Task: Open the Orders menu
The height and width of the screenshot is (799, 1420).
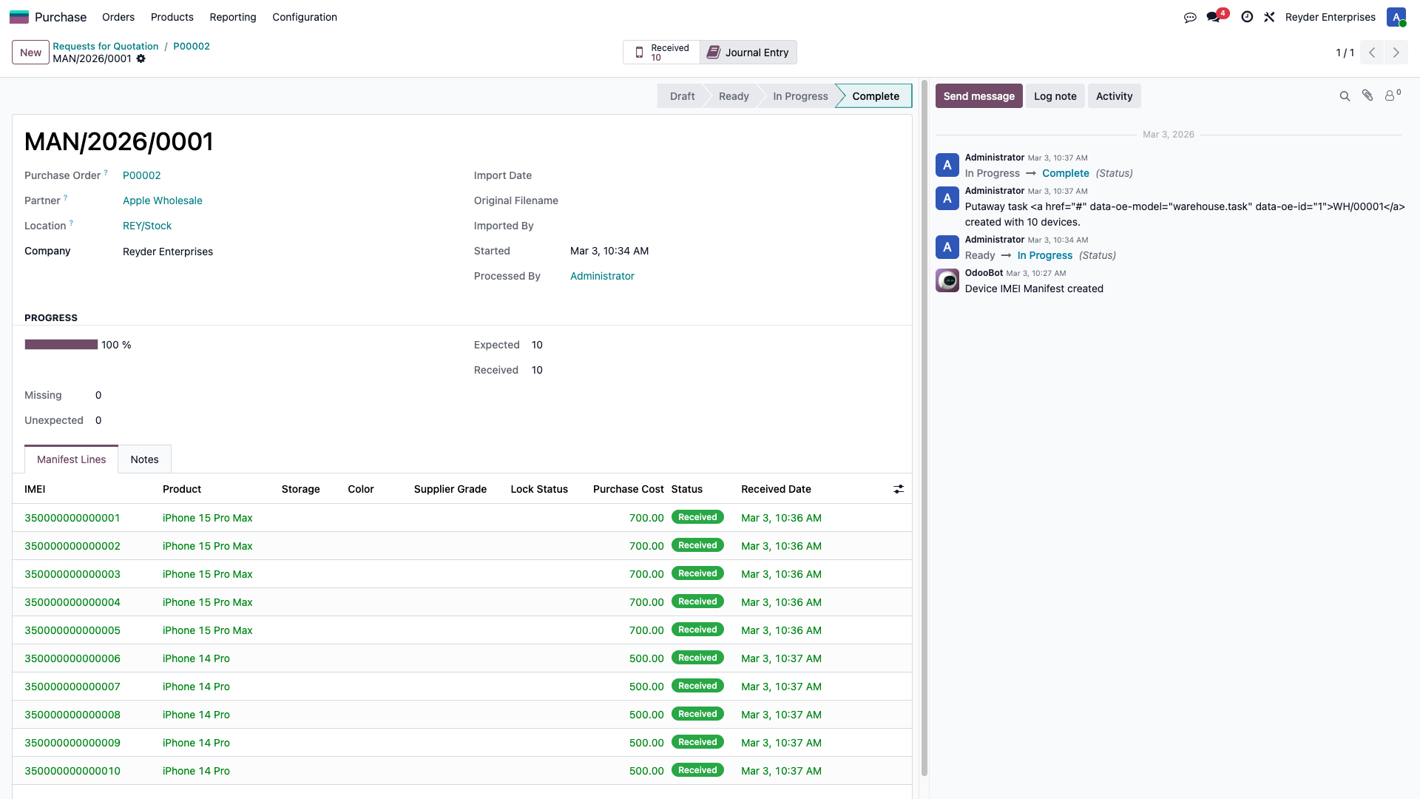Action: 118,17
